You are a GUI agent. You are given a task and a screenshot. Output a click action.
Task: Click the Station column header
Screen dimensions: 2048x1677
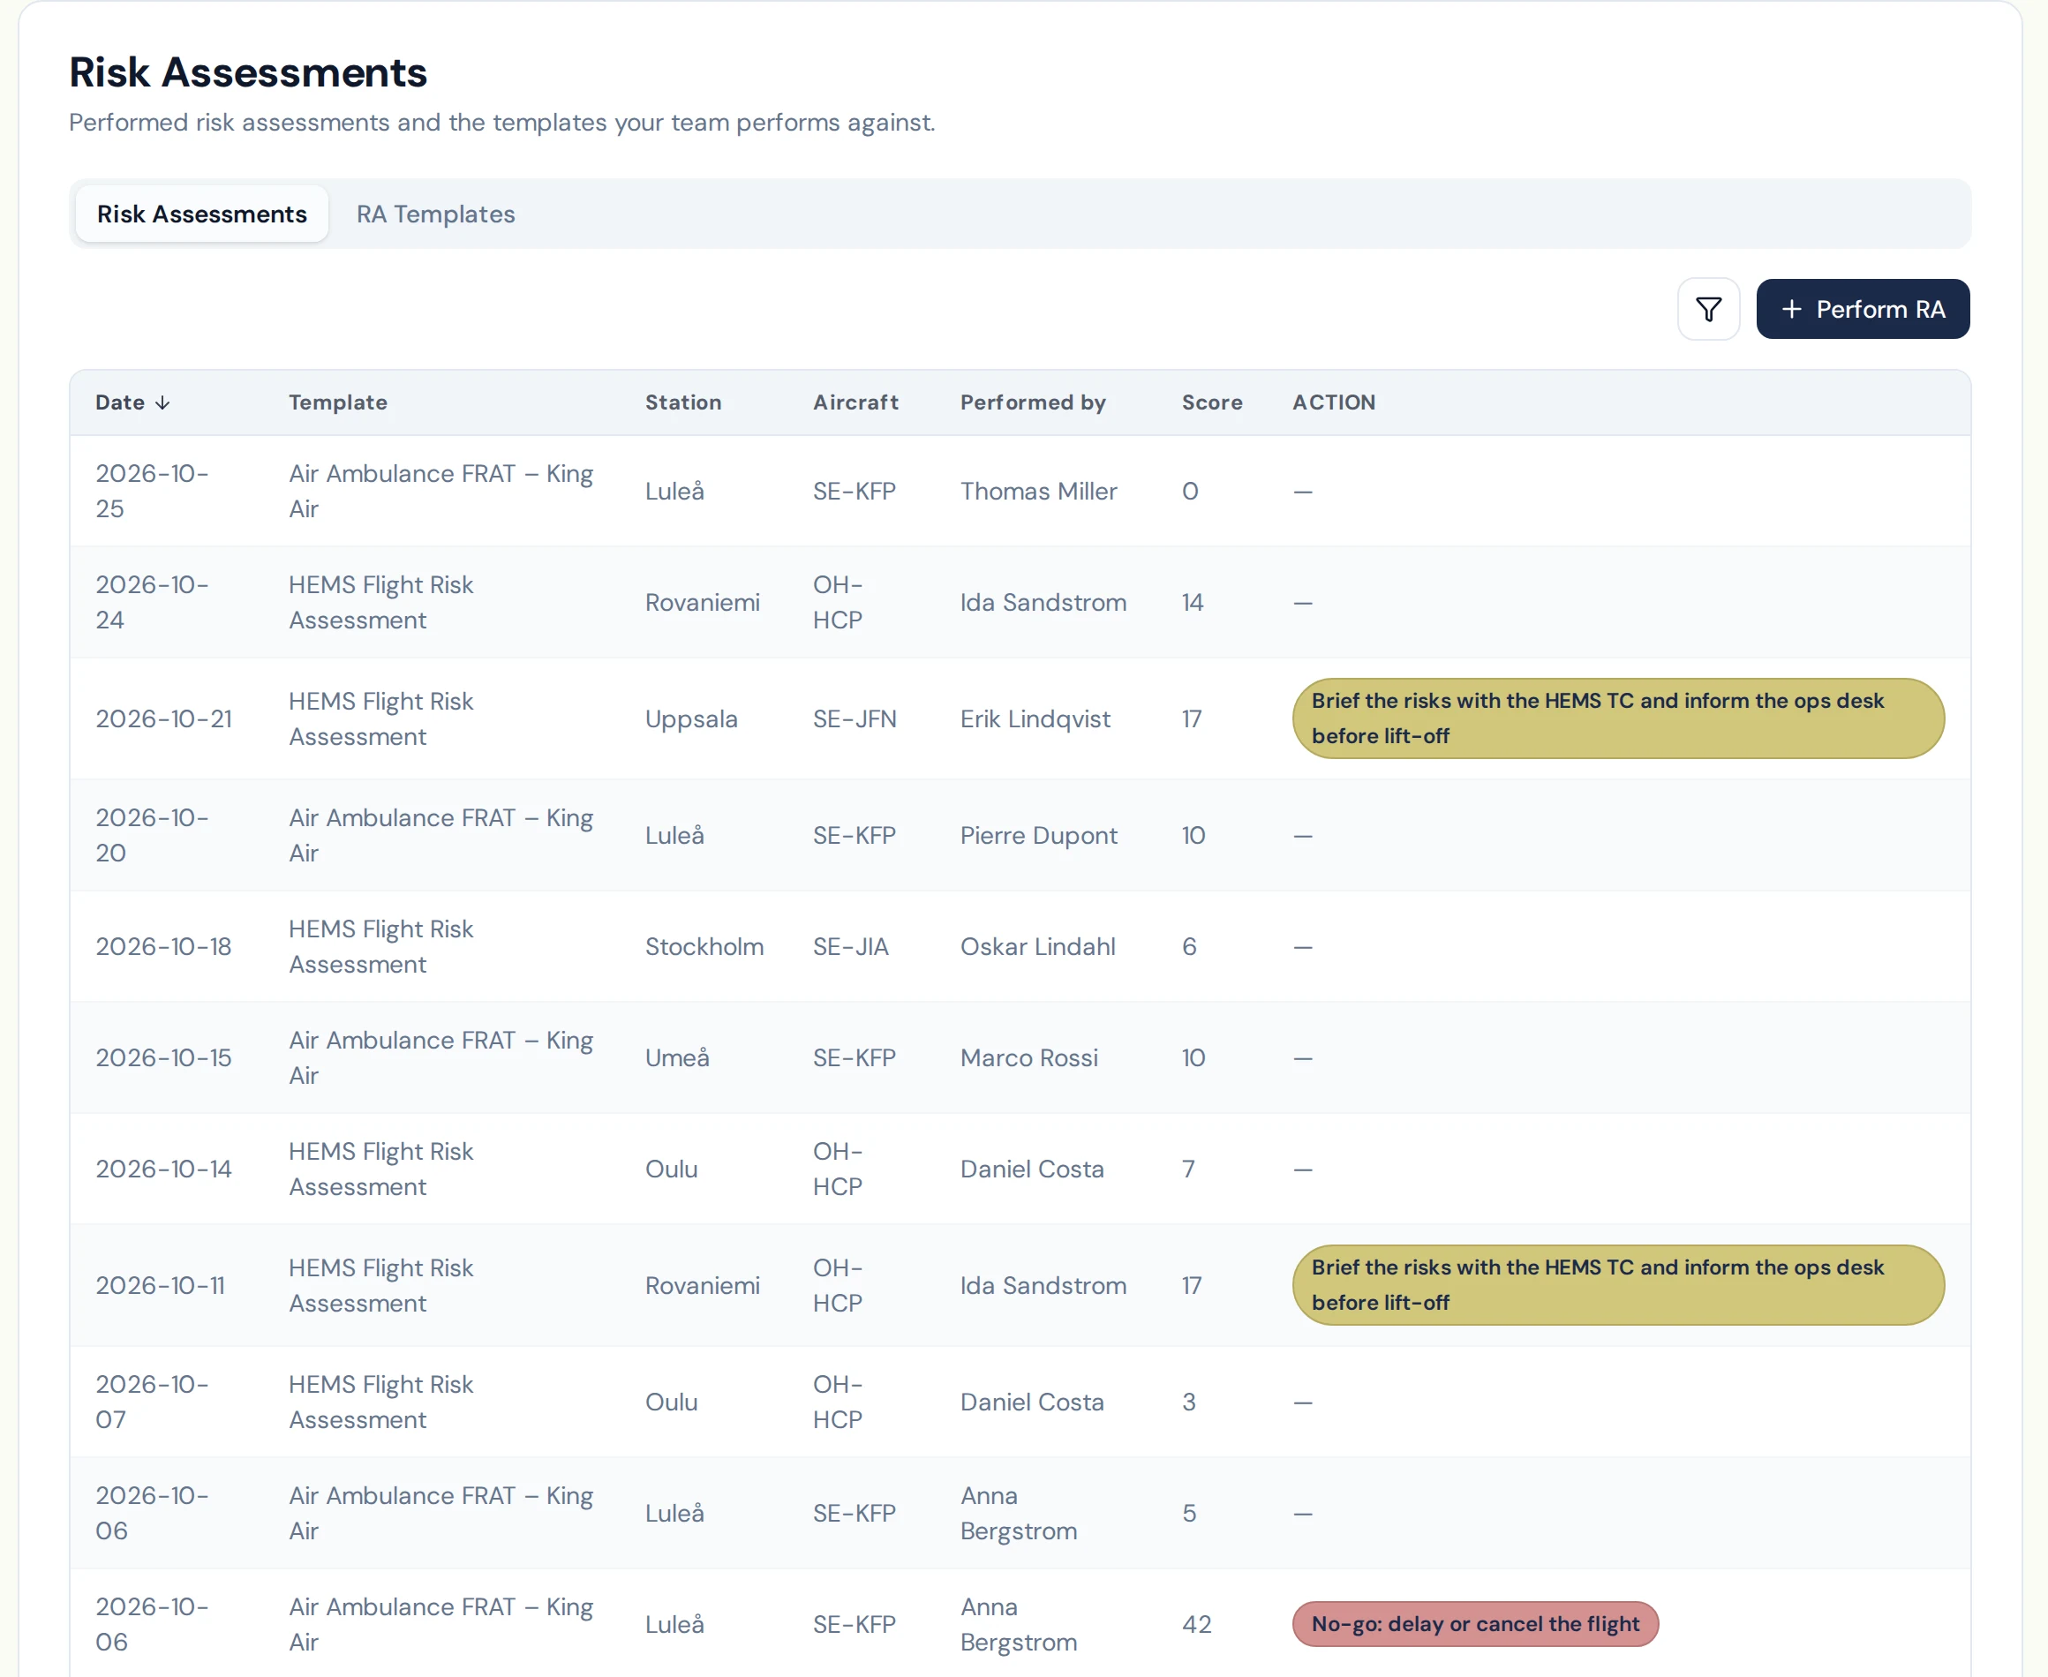pyautogui.click(x=683, y=402)
